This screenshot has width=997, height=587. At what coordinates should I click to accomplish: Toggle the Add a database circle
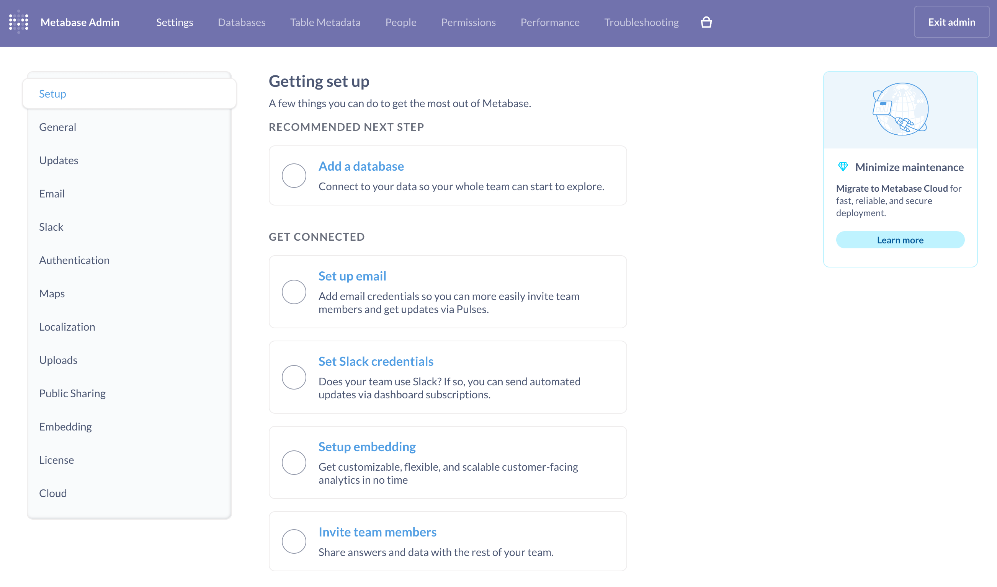[294, 176]
